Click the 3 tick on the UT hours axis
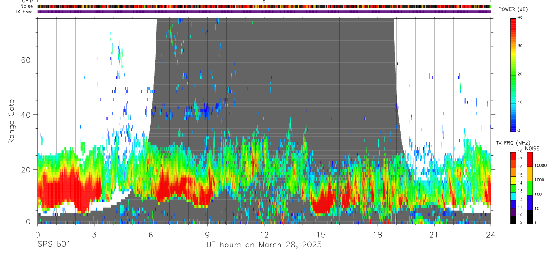 94,234
